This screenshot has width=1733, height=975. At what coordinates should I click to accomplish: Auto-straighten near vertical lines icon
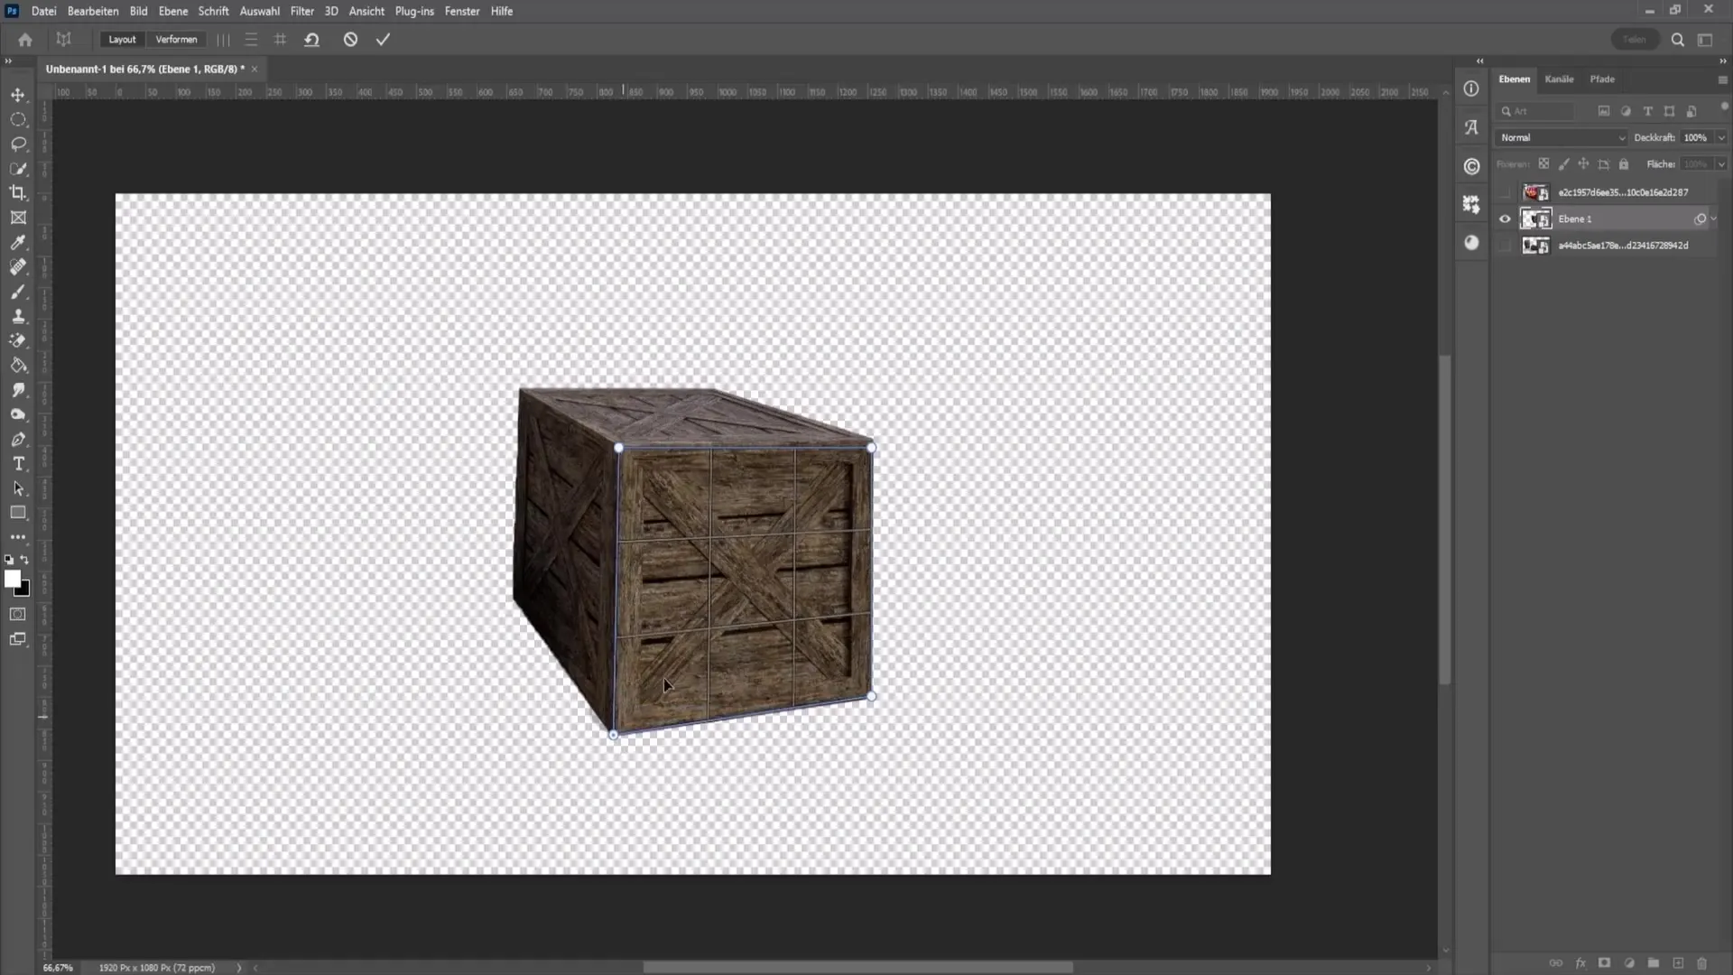click(x=223, y=40)
